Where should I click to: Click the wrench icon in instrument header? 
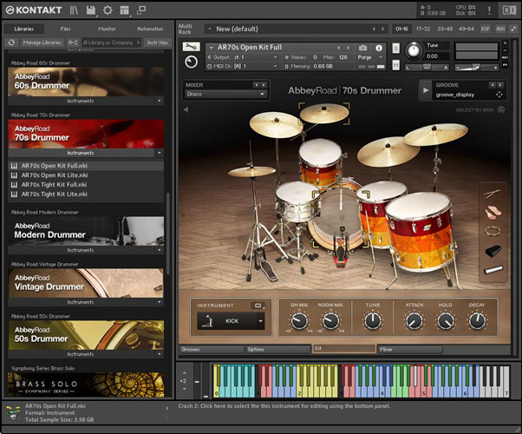(191, 46)
